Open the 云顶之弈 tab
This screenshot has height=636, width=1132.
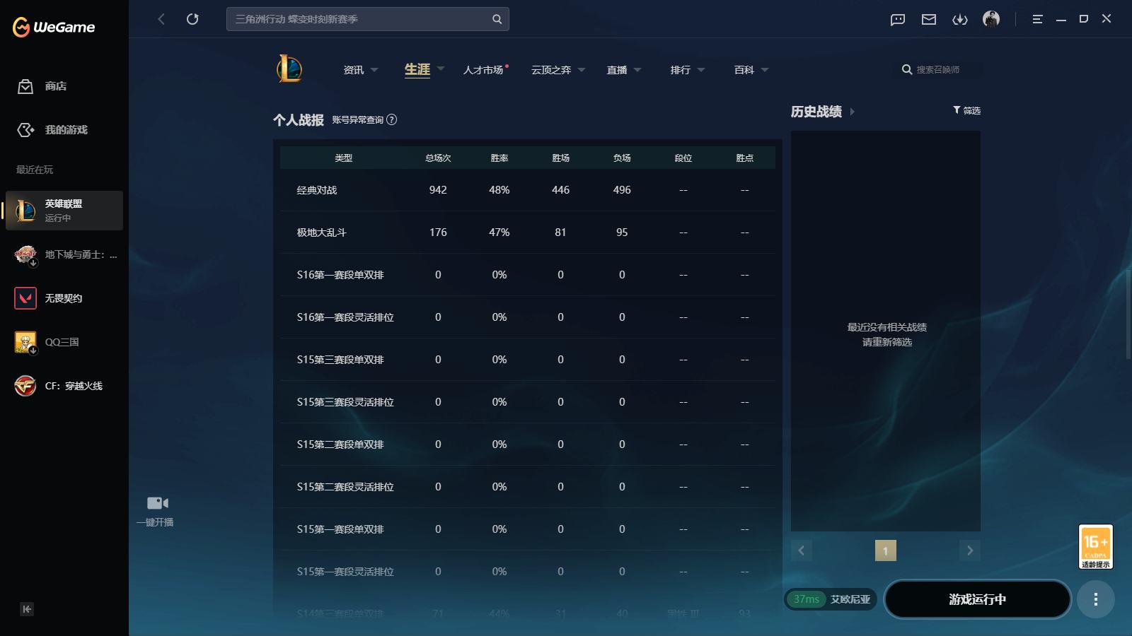click(x=551, y=70)
